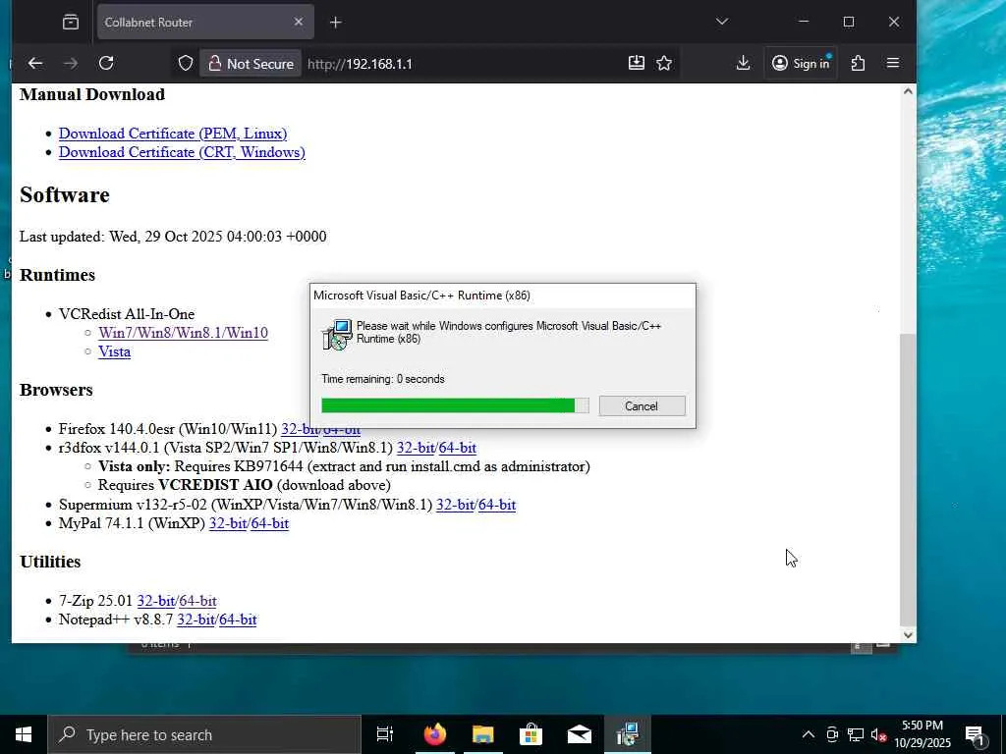Download MyPal 32-bit link
Image resolution: width=1006 pixels, height=754 pixels.
click(x=228, y=523)
